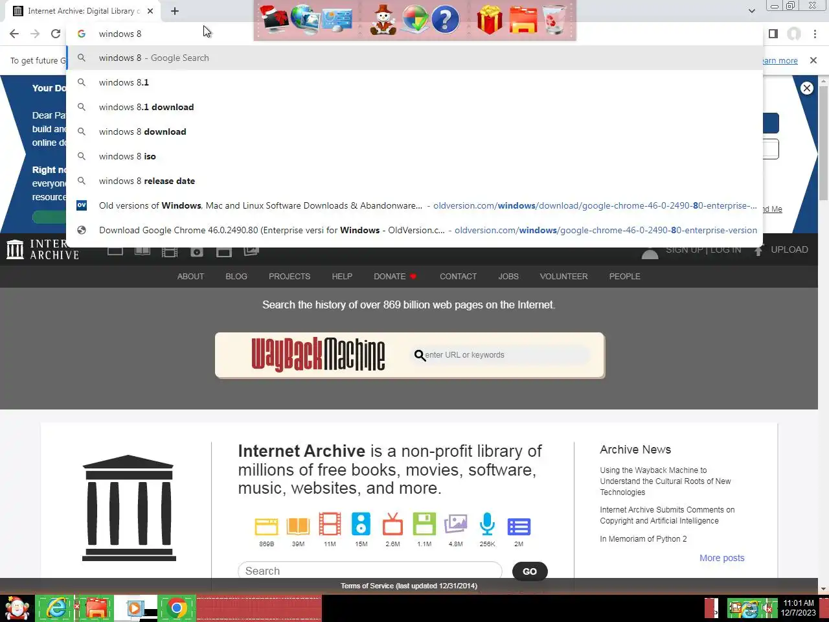Click the snowman dock icon
829x622 pixels.
click(x=383, y=19)
